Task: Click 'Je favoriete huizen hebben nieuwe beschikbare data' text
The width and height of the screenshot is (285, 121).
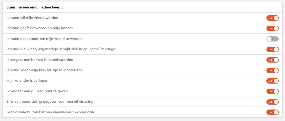Action: pos(51,112)
